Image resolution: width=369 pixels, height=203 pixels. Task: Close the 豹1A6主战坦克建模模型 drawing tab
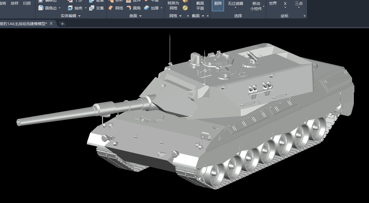click(x=51, y=24)
